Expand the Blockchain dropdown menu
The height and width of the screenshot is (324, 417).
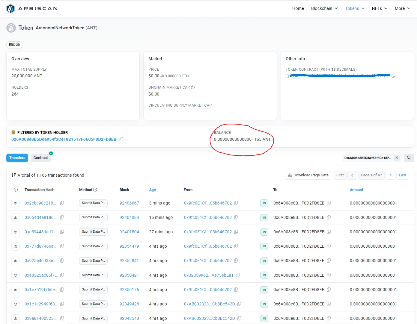[324, 8]
